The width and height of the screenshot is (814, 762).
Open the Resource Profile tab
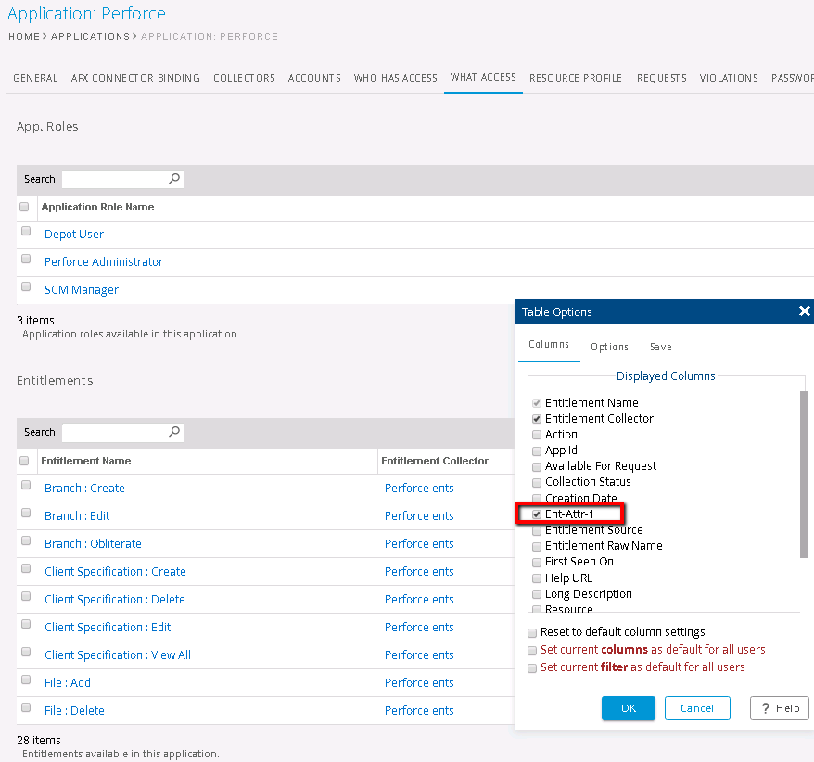tap(576, 78)
